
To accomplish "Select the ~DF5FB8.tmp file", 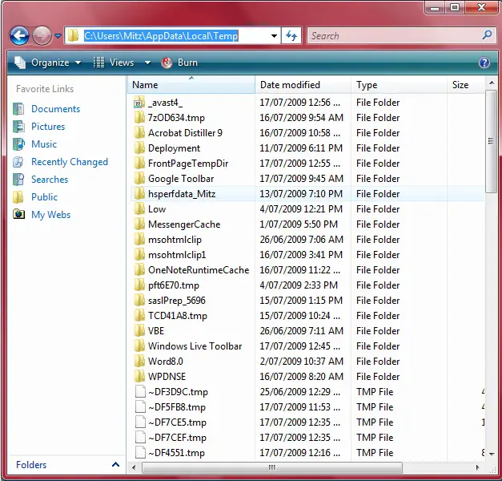I will pyautogui.click(x=177, y=407).
